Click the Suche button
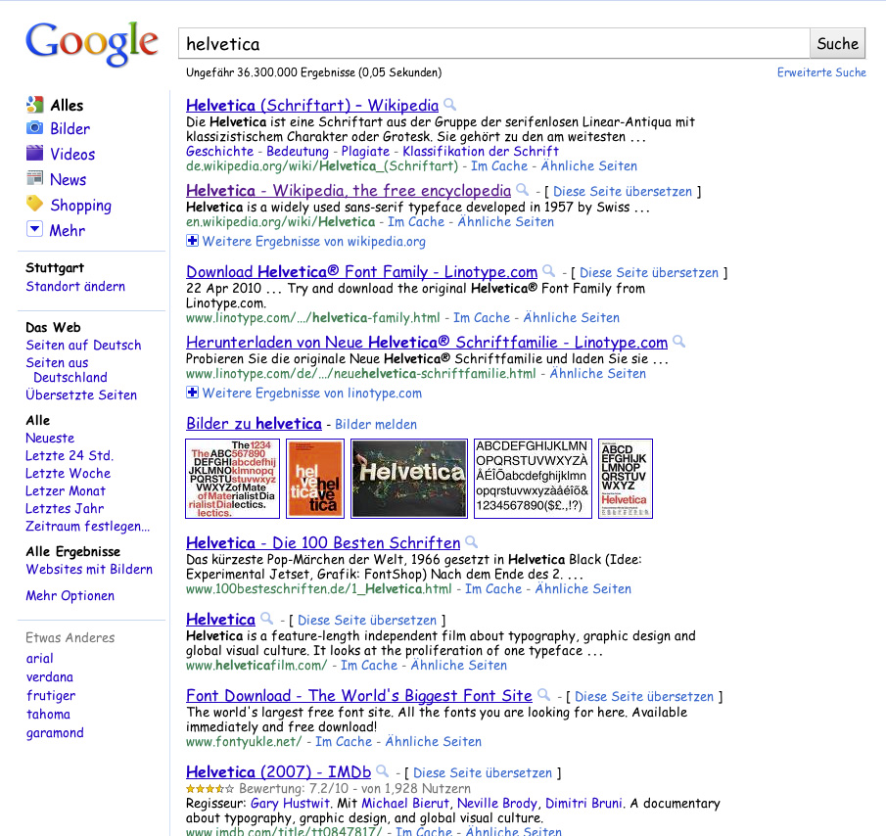 837,43
